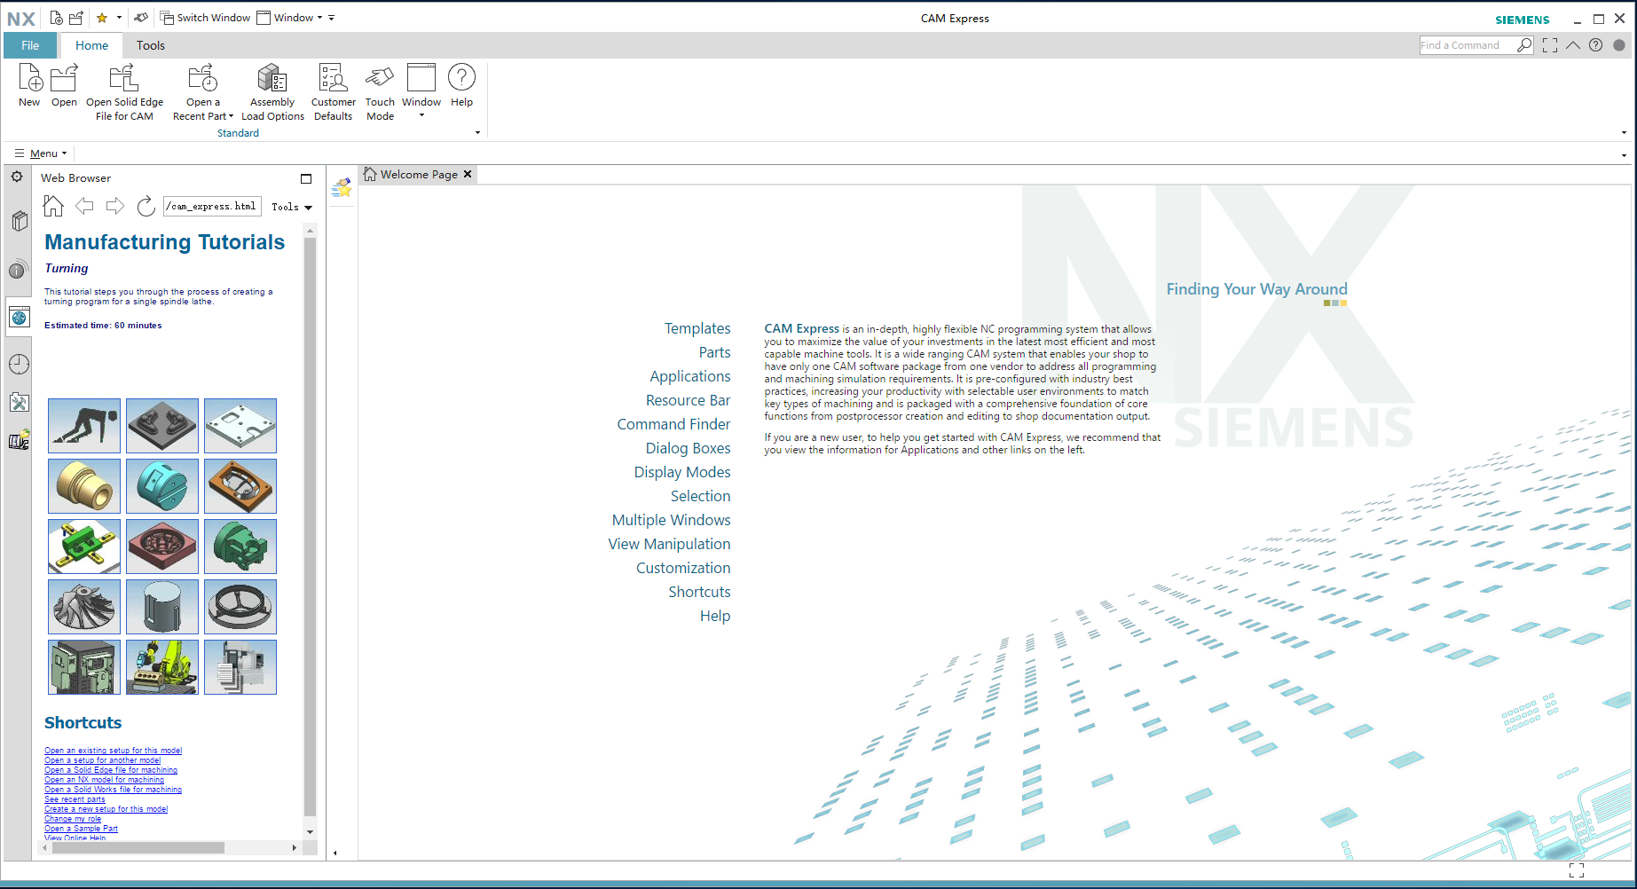
Task: Open the browser Tools dropdown
Action: [x=292, y=207]
